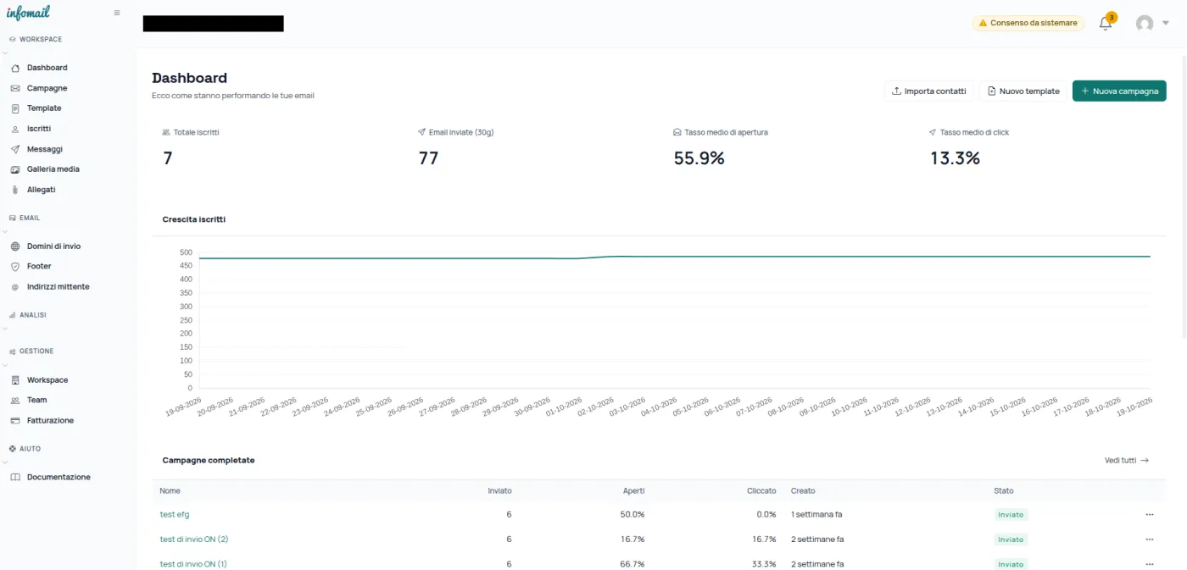The height and width of the screenshot is (570, 1187).
Task: Click the 'Cliccato' column header
Action: [x=761, y=490]
